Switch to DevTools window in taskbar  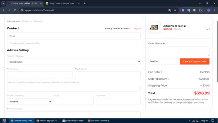click(x=99, y=121)
